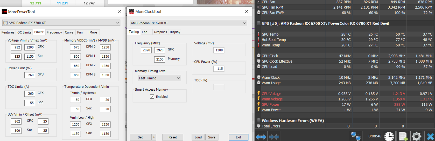435x141 pixels.
Task: Click the Save button
Action: 212,137
